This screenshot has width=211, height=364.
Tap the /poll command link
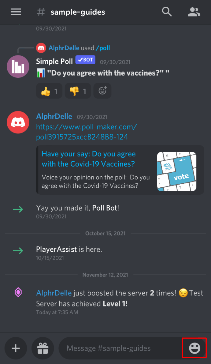(103, 48)
